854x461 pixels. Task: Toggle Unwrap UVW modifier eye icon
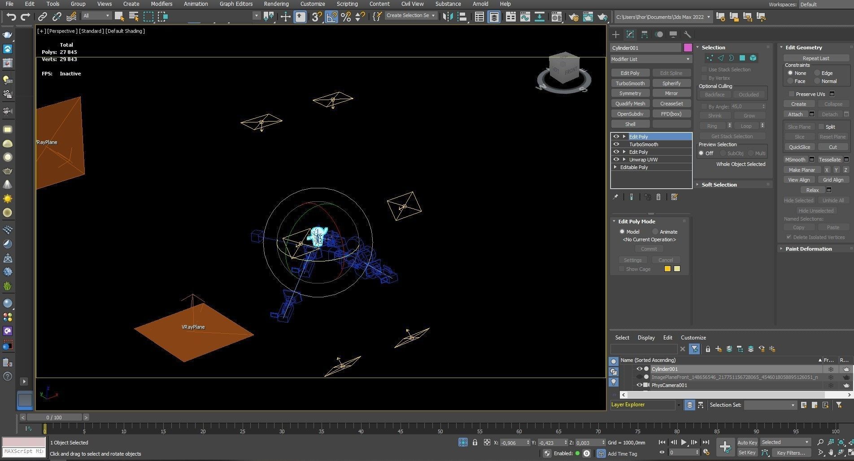click(616, 160)
